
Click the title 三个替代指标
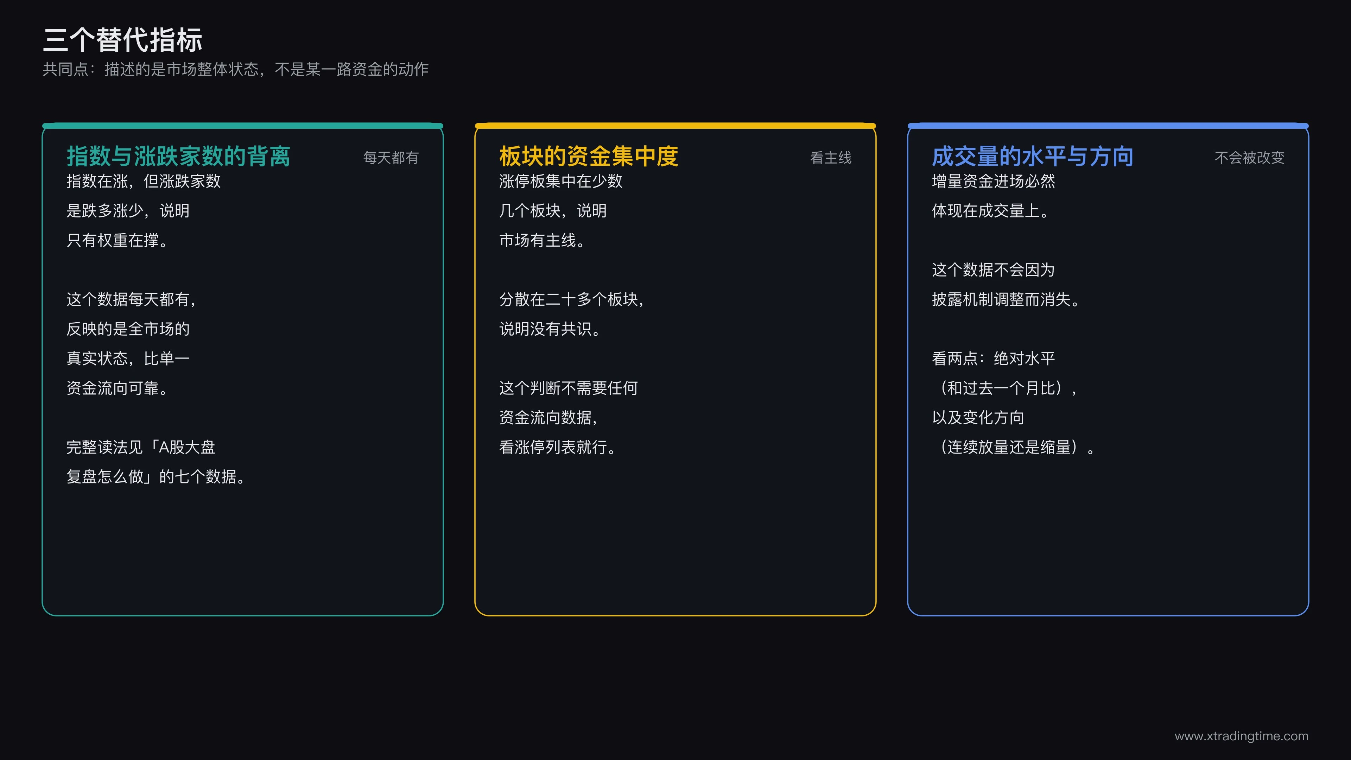pyautogui.click(x=122, y=40)
